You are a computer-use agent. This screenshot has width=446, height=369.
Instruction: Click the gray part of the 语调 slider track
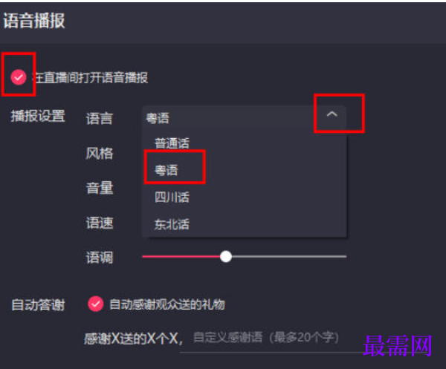pos(289,256)
